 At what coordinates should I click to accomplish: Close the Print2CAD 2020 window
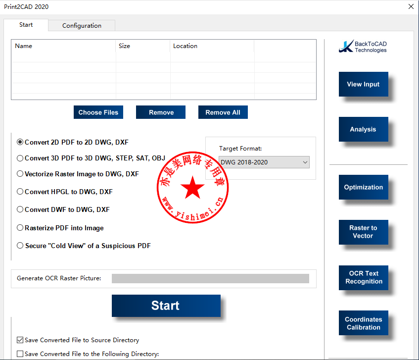tap(411, 6)
